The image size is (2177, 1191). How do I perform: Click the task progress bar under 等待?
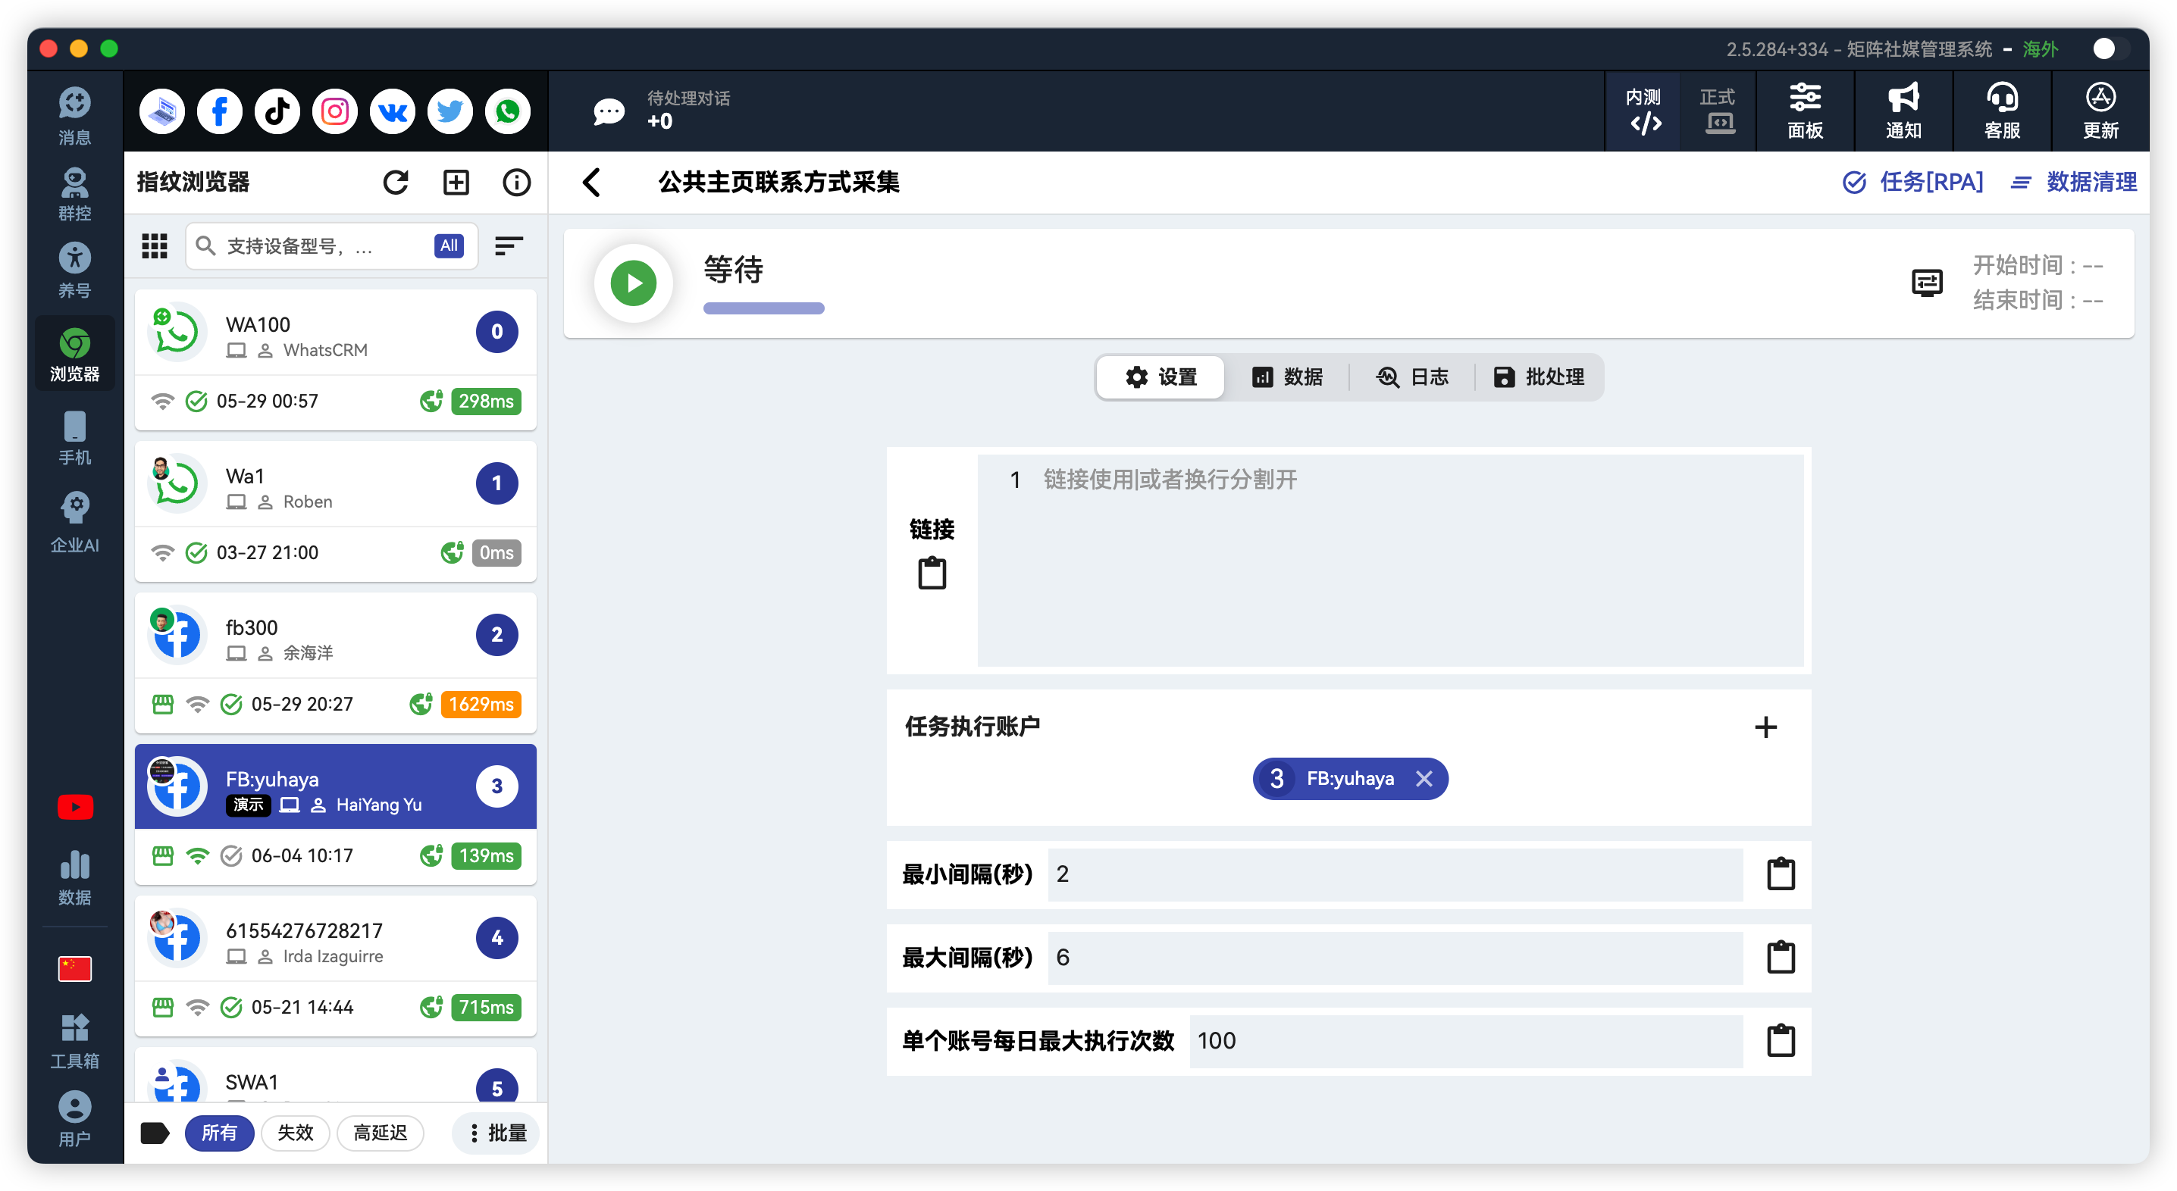pyautogui.click(x=763, y=308)
